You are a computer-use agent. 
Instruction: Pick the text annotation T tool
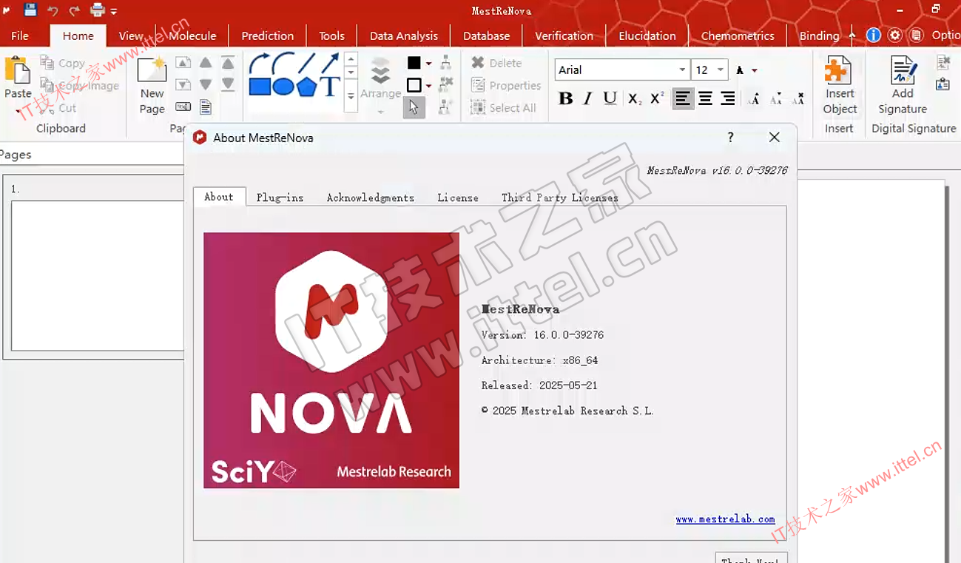[330, 87]
